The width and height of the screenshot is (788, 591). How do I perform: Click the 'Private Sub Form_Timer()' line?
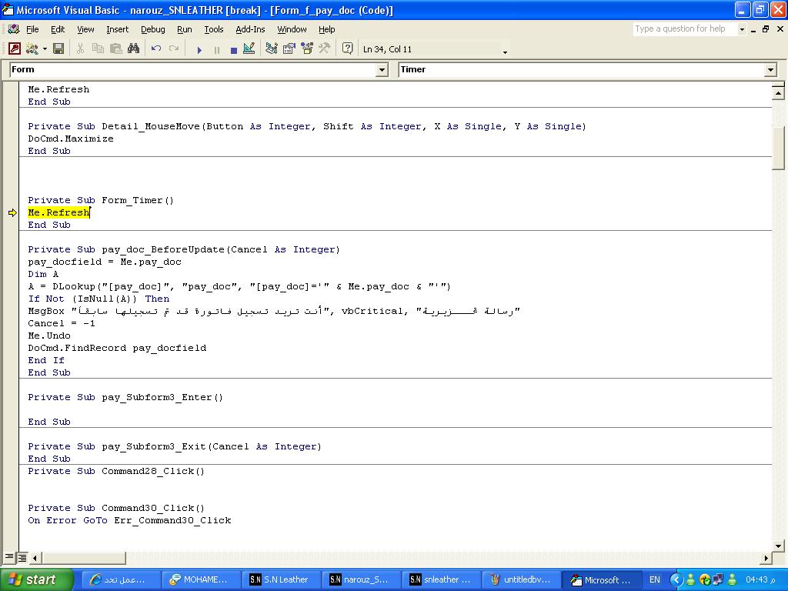tap(101, 200)
